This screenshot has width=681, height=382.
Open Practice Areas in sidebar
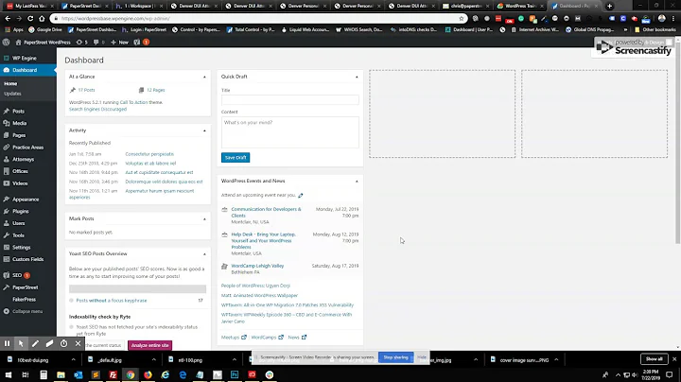tap(27, 148)
